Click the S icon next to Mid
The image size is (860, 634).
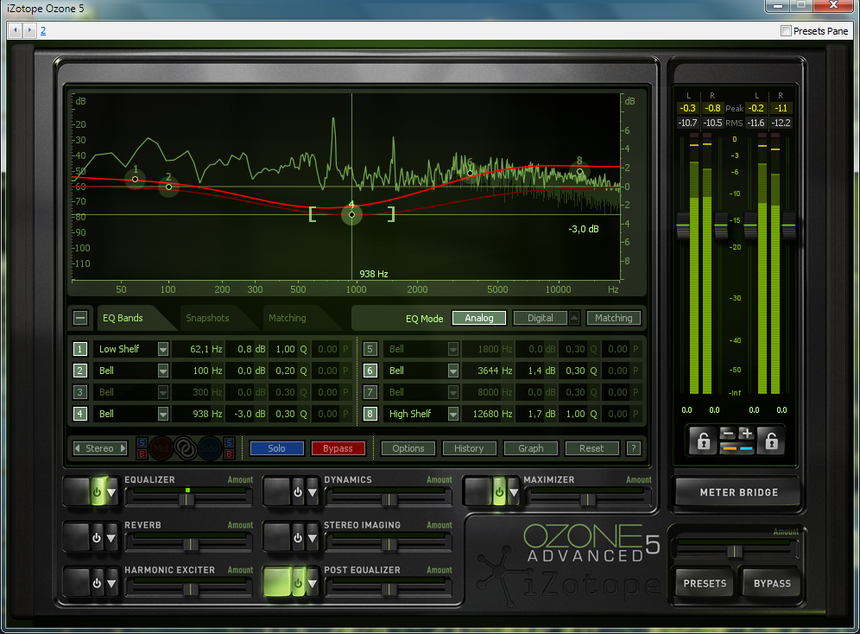pyautogui.click(x=142, y=442)
